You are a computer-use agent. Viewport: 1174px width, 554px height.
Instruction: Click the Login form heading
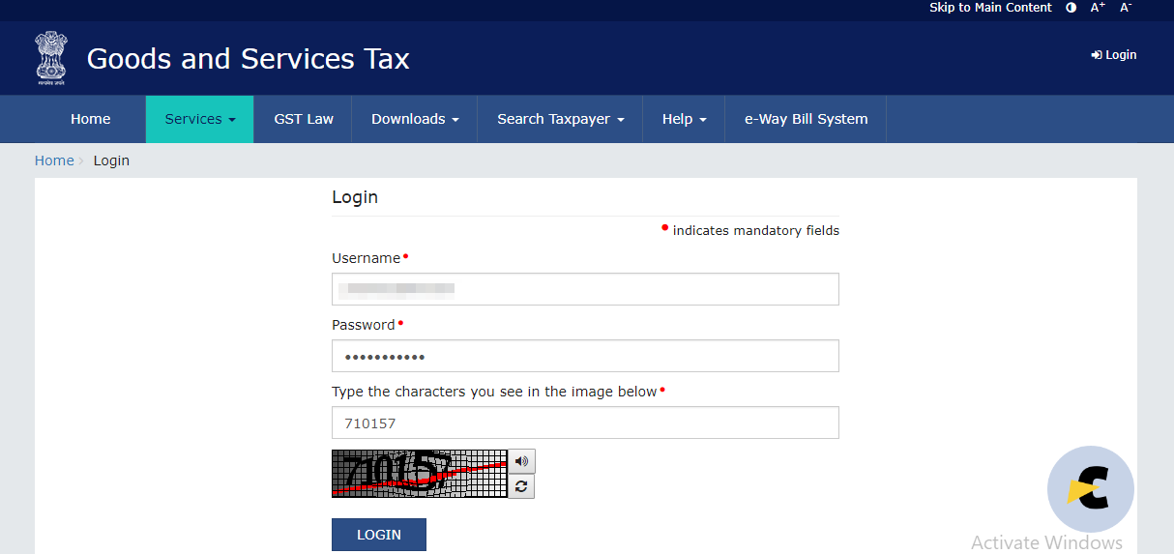(355, 197)
